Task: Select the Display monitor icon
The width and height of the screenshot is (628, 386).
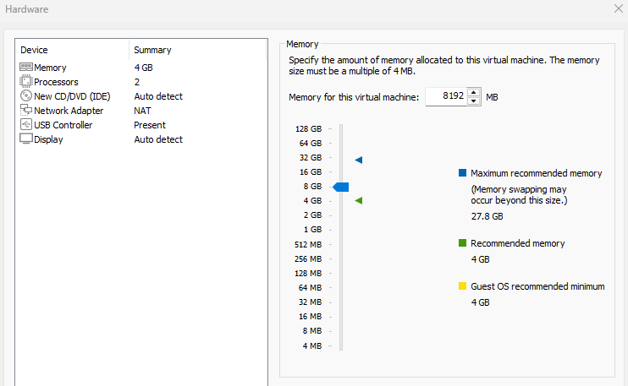Action: tap(26, 139)
